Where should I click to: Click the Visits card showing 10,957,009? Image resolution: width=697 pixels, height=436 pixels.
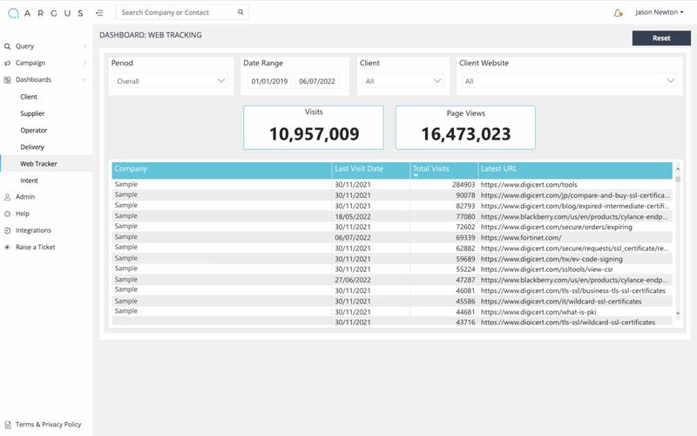tap(314, 127)
